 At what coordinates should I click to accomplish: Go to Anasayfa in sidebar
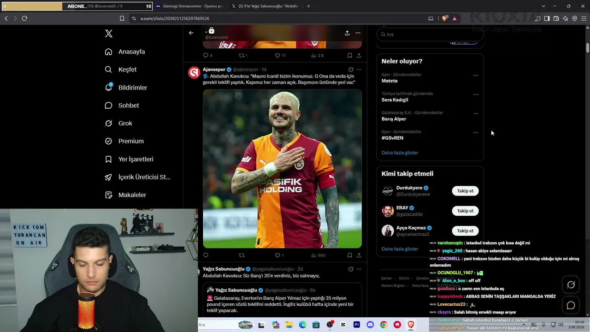click(x=125, y=52)
